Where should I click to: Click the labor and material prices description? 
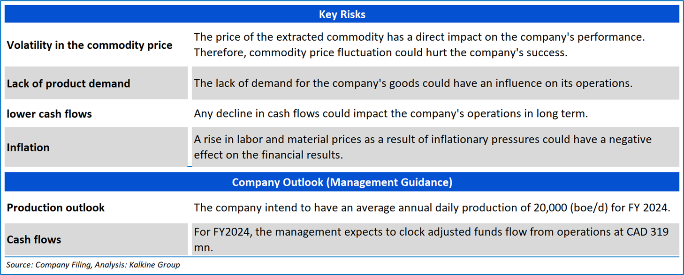tap(422, 147)
